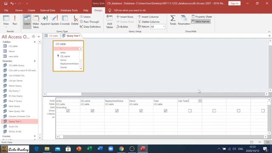This screenshot has height=153, width=272.
Task: Select ReplacementValue field in CD_table box
Action: (69, 64)
